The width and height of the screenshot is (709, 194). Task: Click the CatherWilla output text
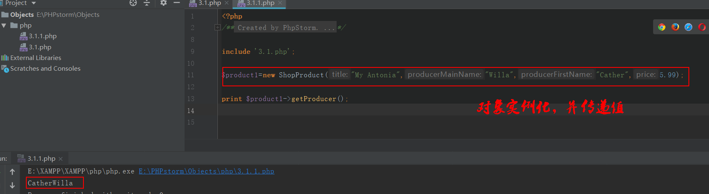point(50,183)
